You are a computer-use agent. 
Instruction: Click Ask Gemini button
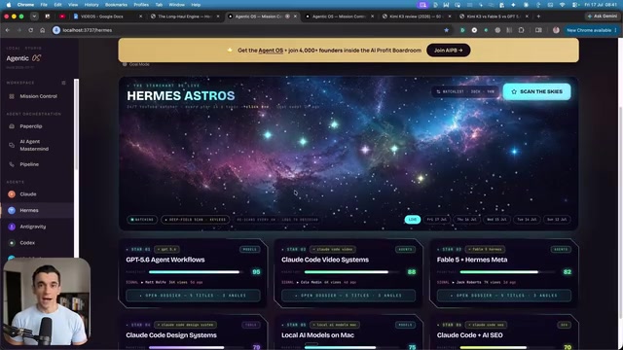(x=603, y=17)
